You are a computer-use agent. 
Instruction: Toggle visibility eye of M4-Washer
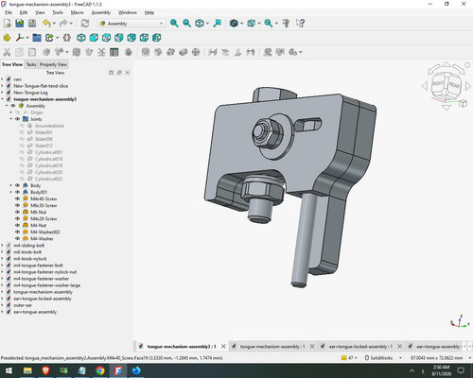17,238
